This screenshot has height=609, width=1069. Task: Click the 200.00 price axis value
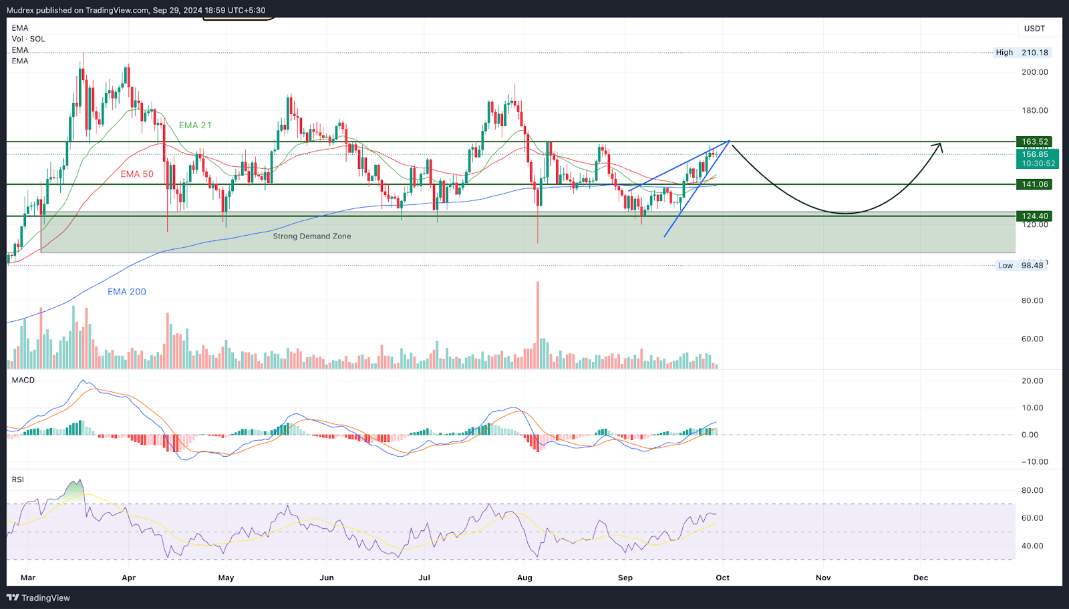coord(1034,72)
